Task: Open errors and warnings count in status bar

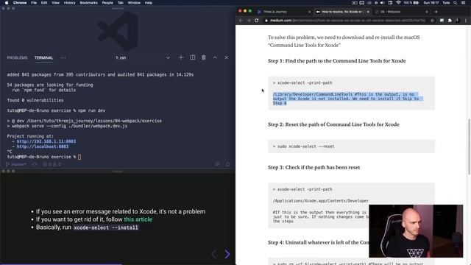Action: [52, 164]
